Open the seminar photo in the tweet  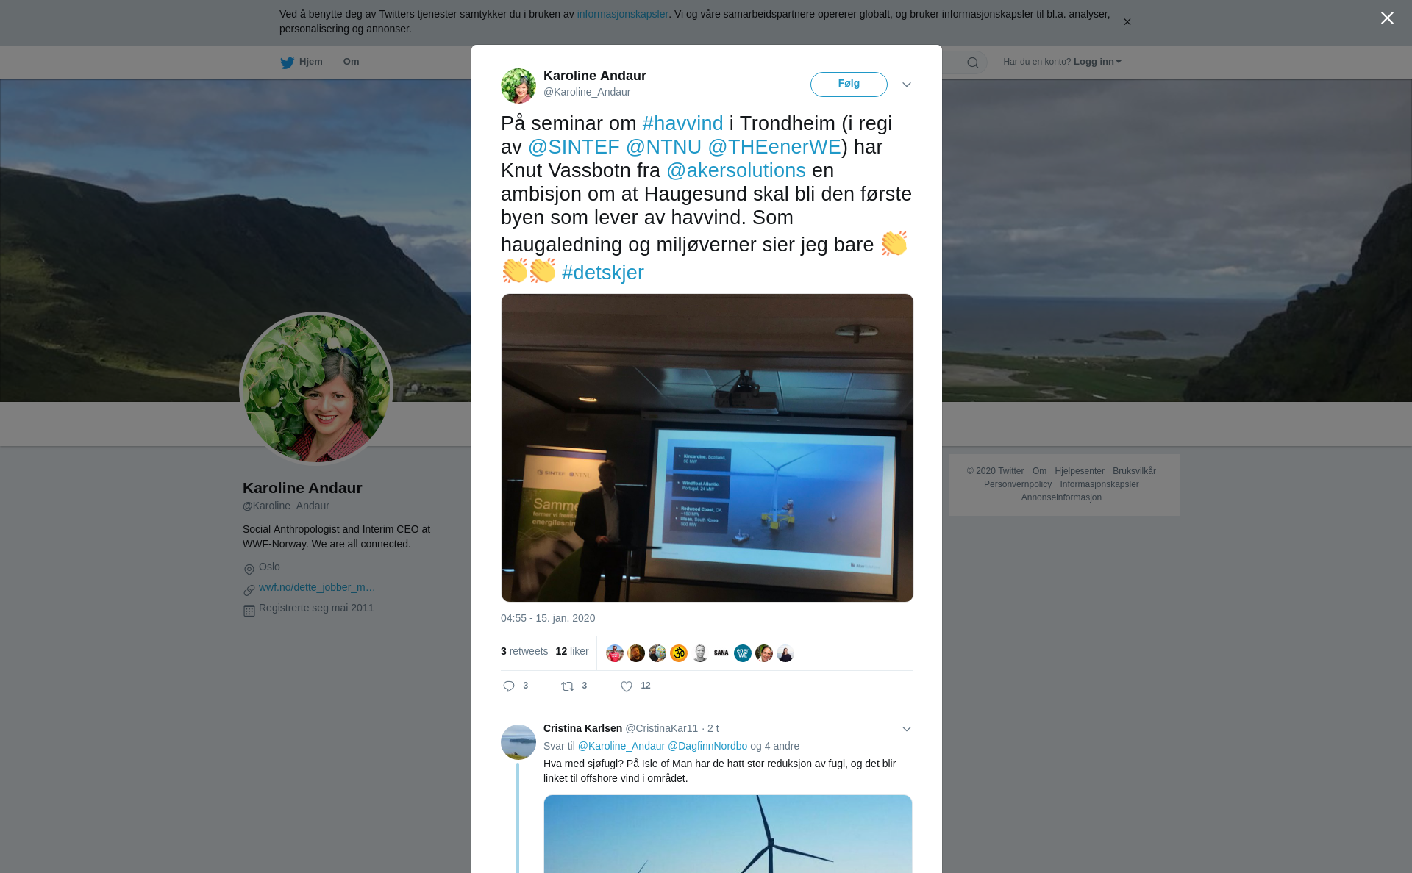707,448
